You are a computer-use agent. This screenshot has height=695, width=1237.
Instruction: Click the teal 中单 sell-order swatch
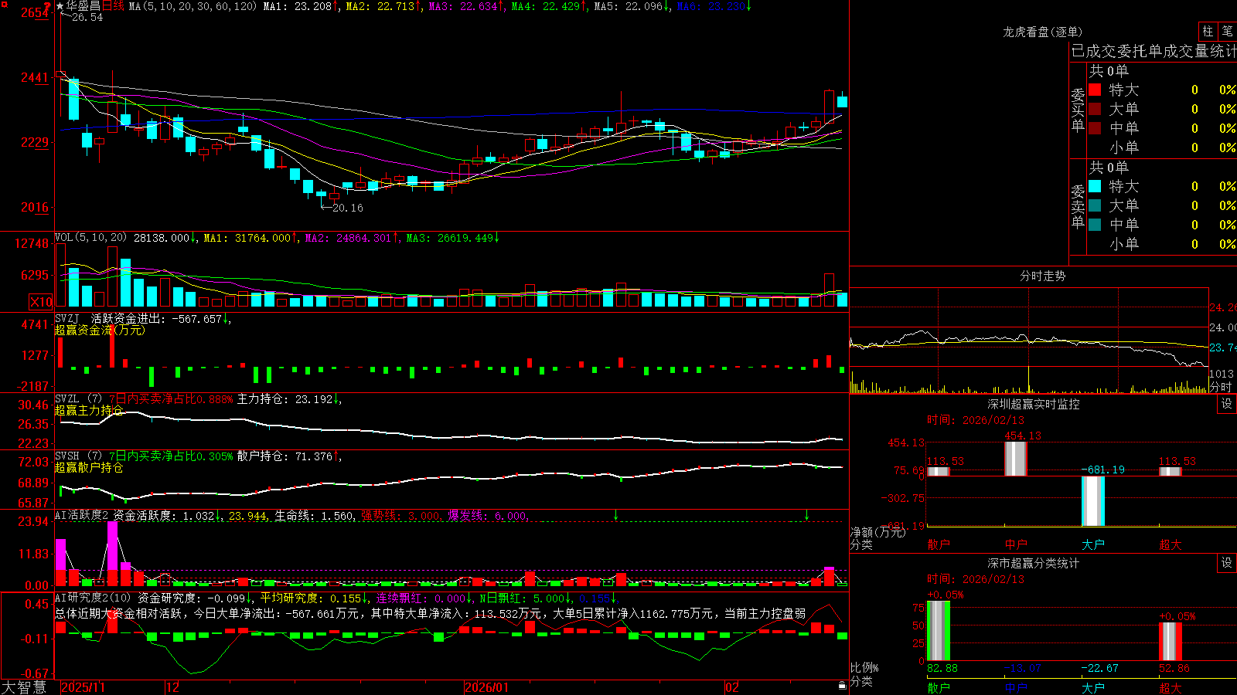[x=1095, y=225]
